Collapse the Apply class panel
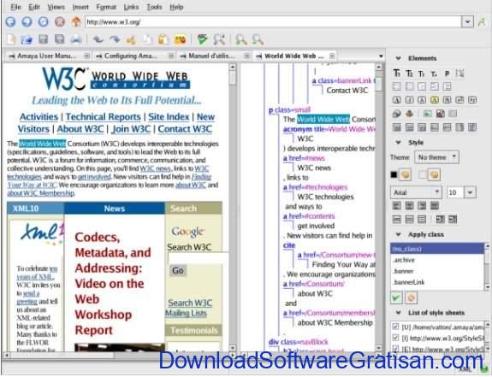 click(x=398, y=234)
